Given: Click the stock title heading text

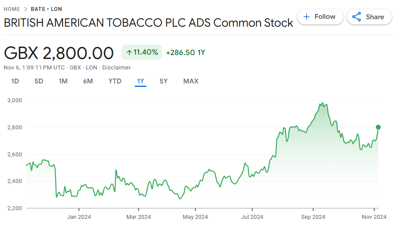Looking at the screenshot, I should point(148,23).
